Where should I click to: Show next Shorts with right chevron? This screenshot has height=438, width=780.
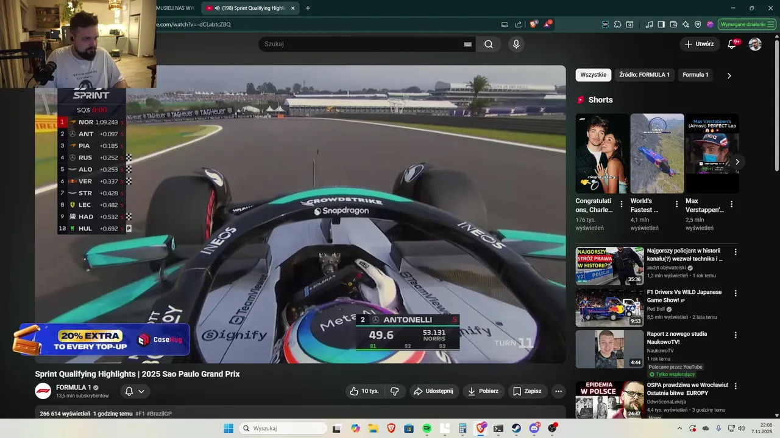(737, 162)
